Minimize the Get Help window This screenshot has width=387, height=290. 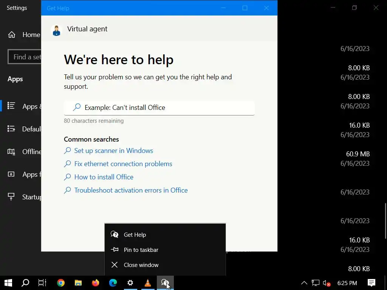[223, 8]
